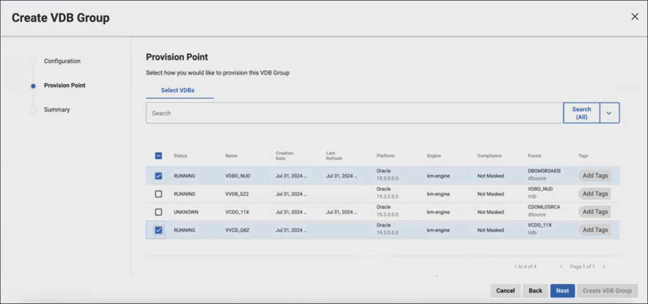This screenshot has height=304, width=648.
Task: Expand the search scope dropdown arrow
Action: tap(609, 113)
